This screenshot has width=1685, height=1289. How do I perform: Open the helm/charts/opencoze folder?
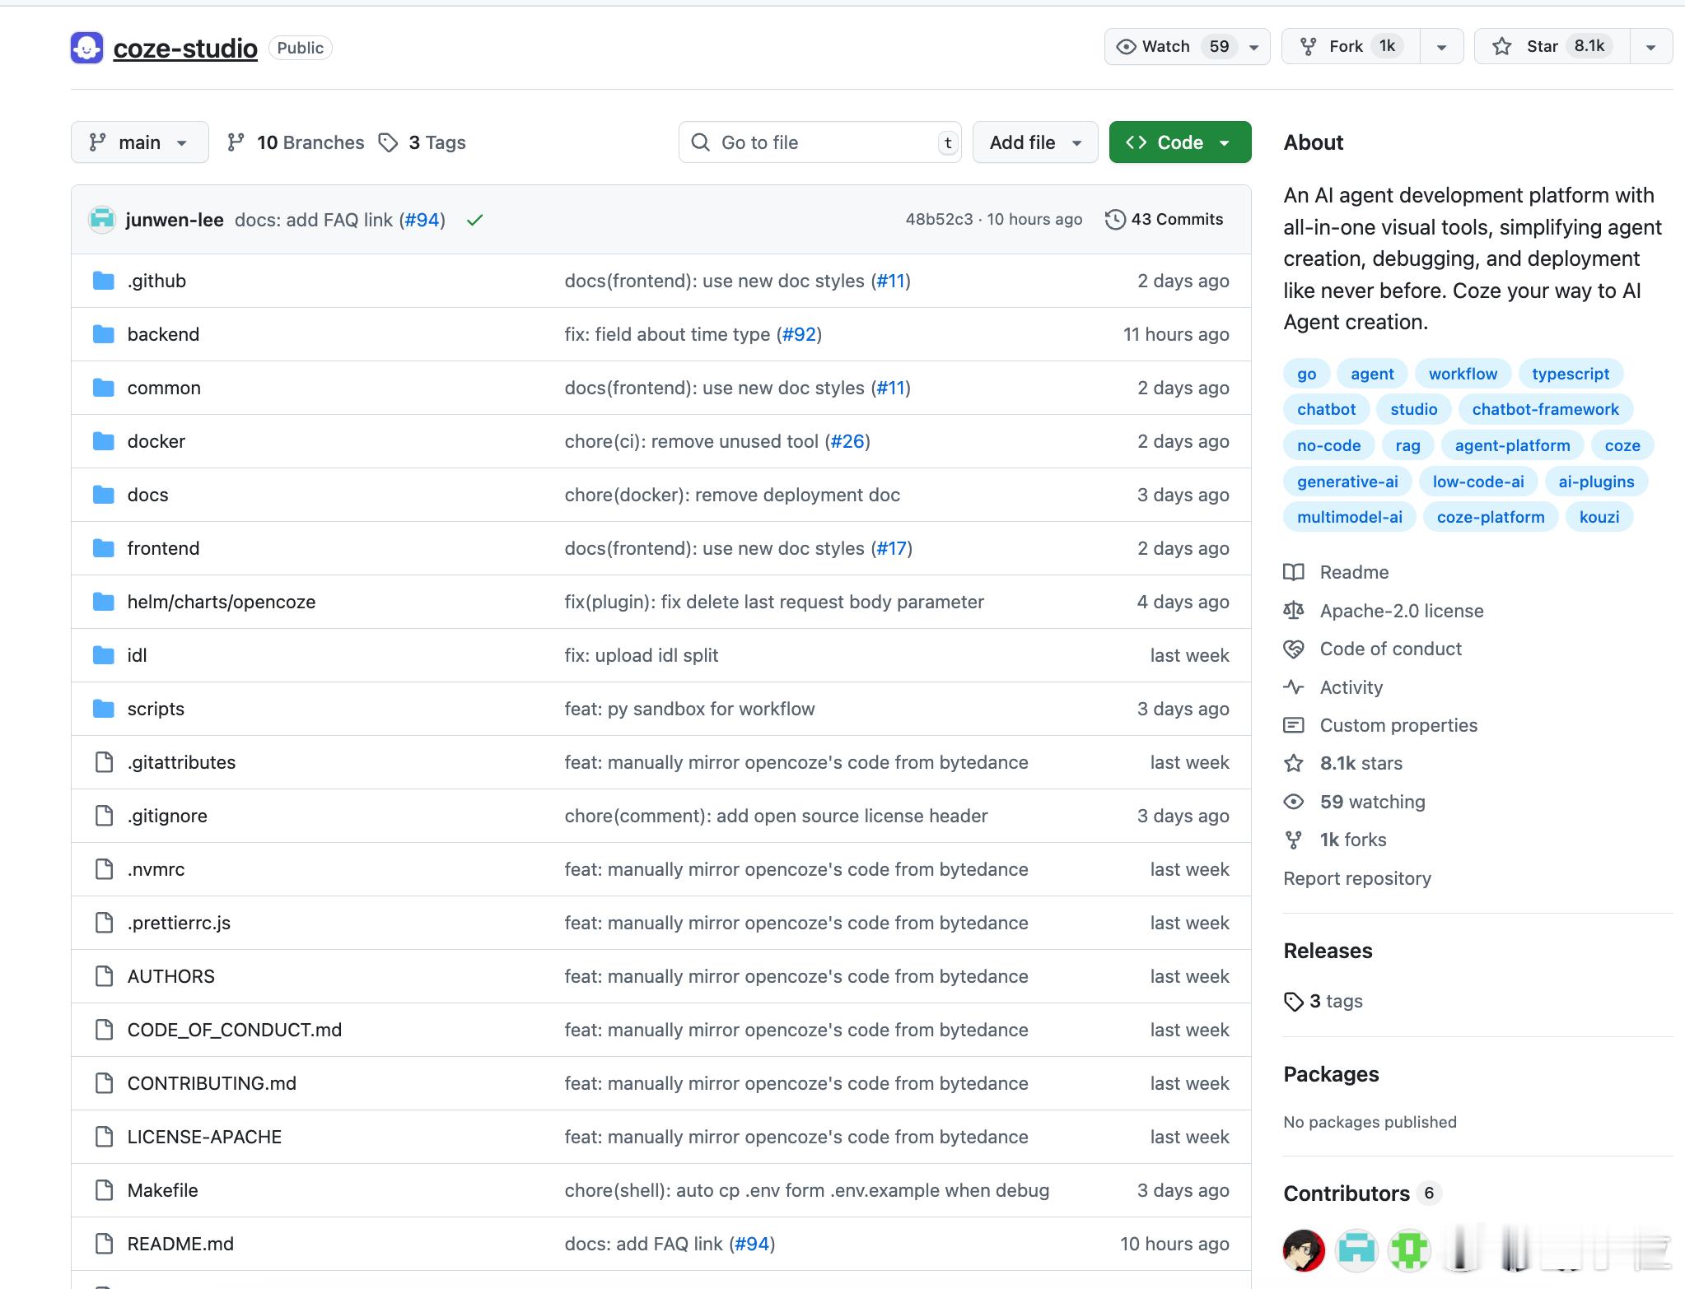222,602
